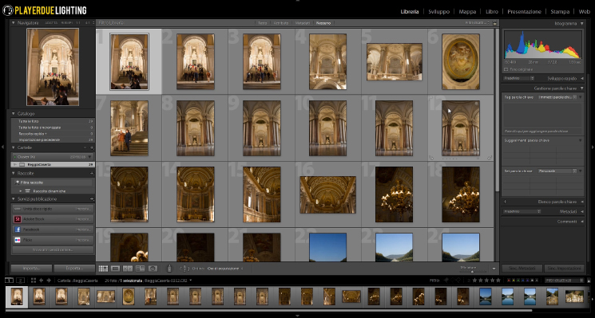Open toolbar content options dropdown arrow
595x318 pixels.
(494, 269)
